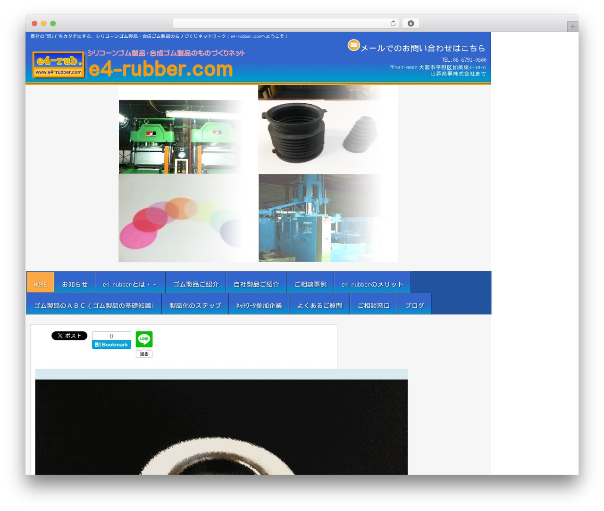Screen dimensions: 604x511
Task: Click the シリコーンゴム製品・合成ゴム製品のものづくりネット tagline
Action: tap(166, 53)
